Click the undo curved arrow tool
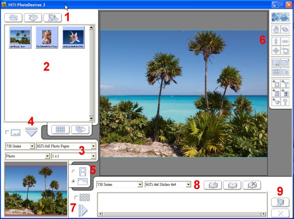The image size is (294, 219). pos(285,51)
